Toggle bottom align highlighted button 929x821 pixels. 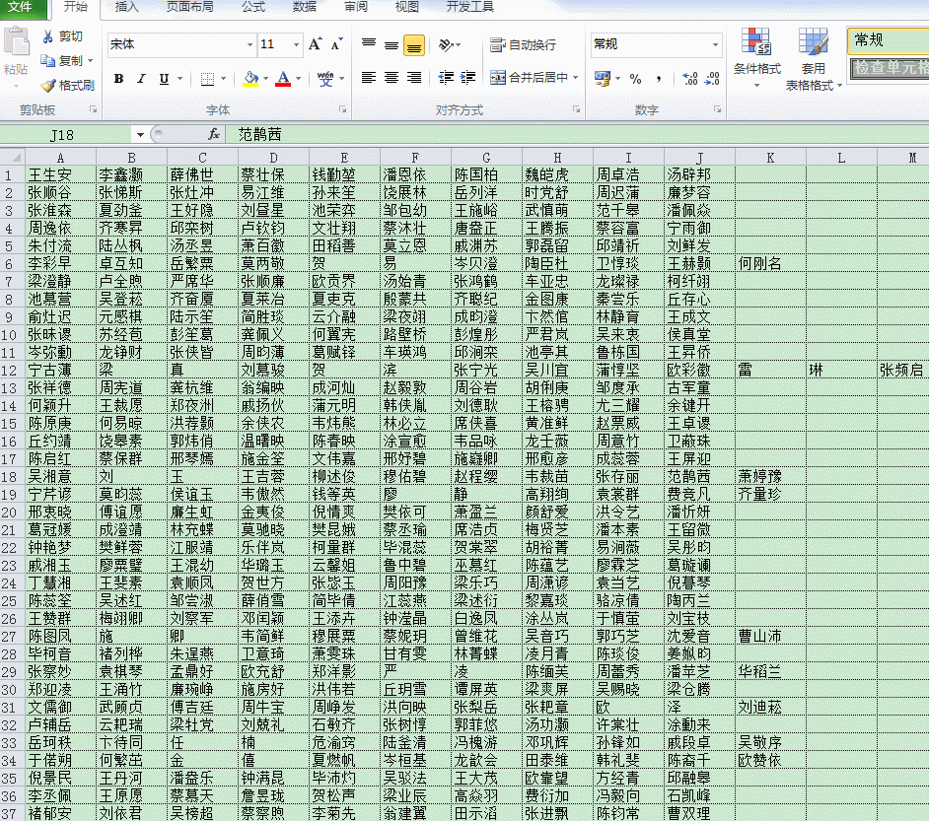[x=414, y=45]
